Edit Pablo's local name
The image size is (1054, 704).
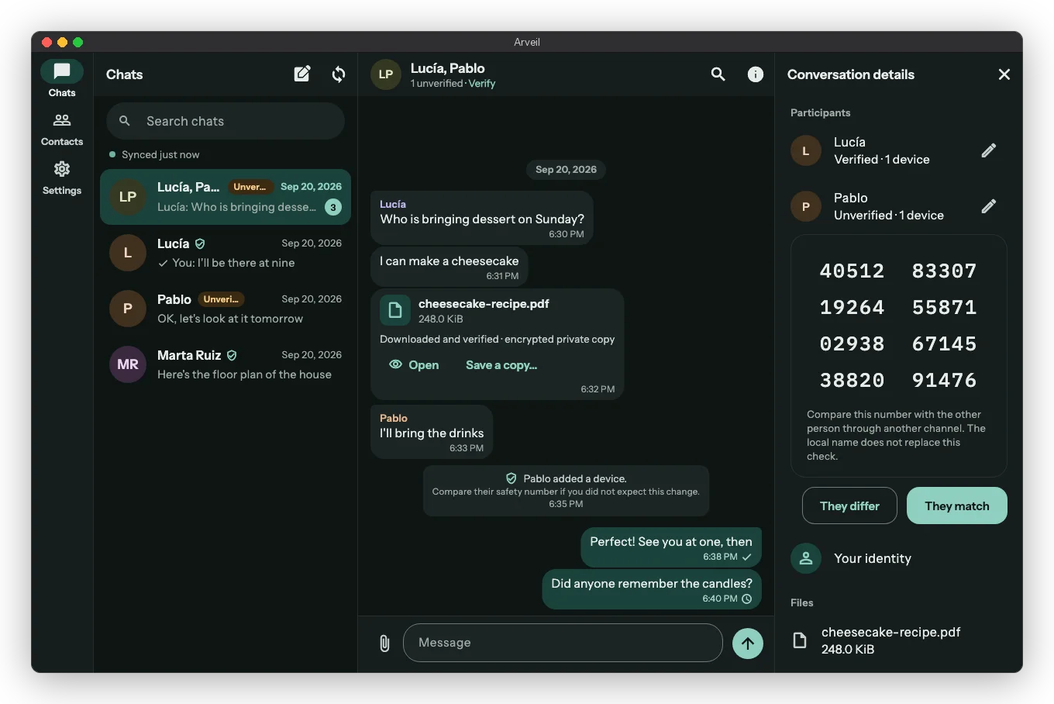989,206
